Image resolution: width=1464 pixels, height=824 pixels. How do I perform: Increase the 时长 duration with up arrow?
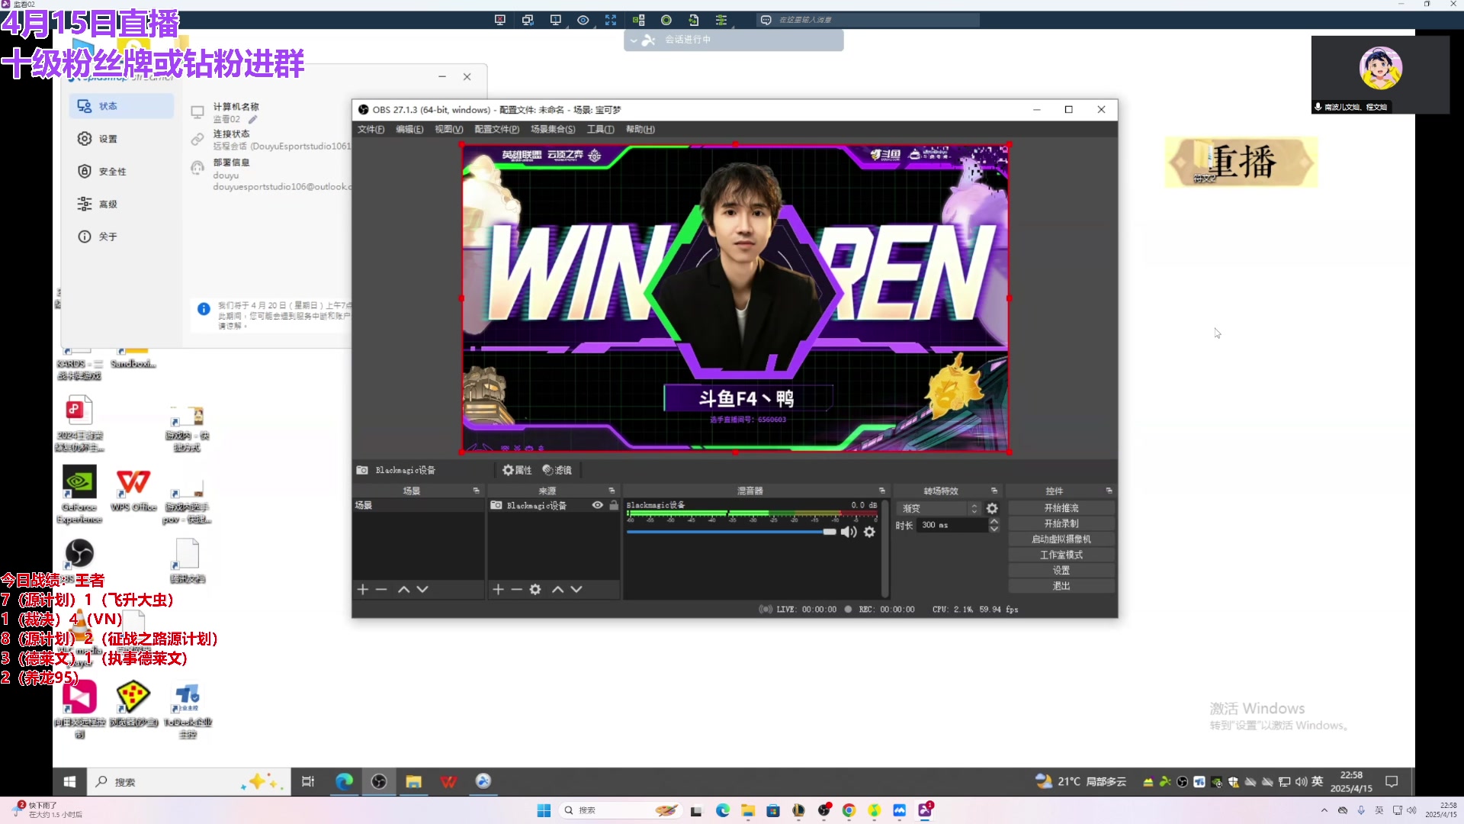pyautogui.click(x=994, y=521)
